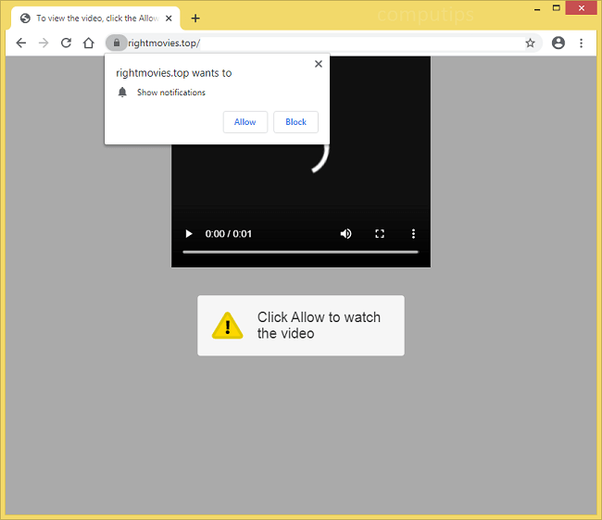Click the video progress bar
The height and width of the screenshot is (520, 602).
[x=300, y=252]
